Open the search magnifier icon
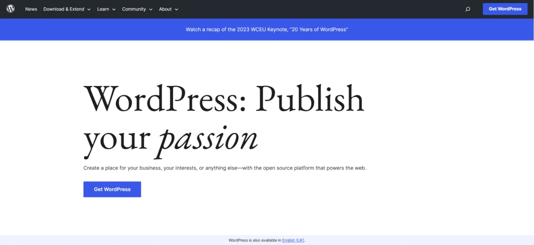 point(468,9)
